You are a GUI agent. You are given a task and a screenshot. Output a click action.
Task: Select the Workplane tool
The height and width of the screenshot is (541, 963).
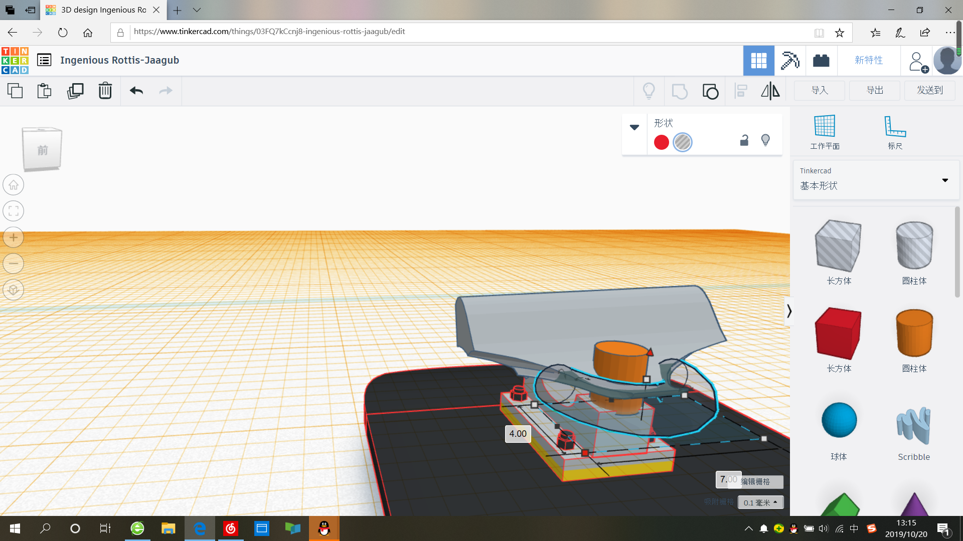[x=825, y=132]
